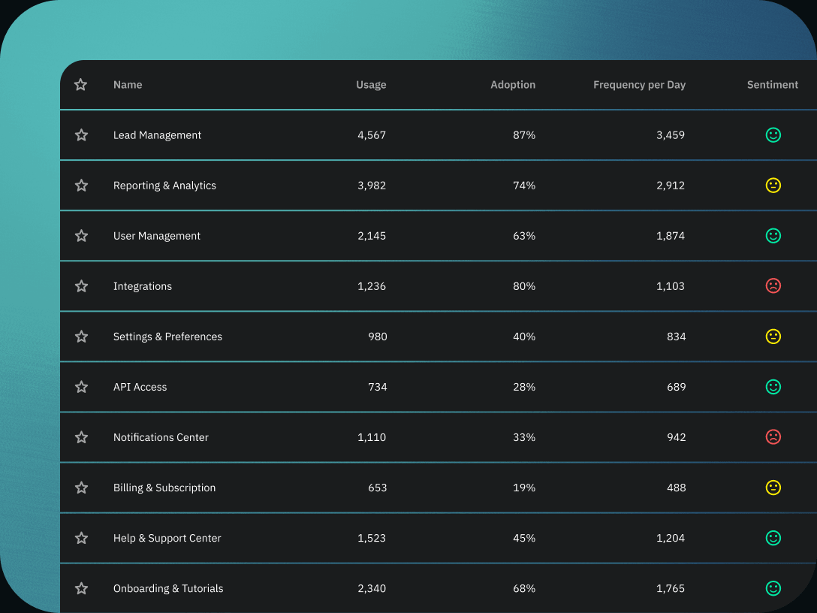Select the Reporting & Analytics name

point(164,186)
